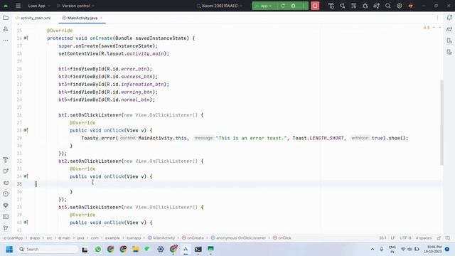Open the Run tool window icon
This screenshot has width=455, height=256.
6,171
